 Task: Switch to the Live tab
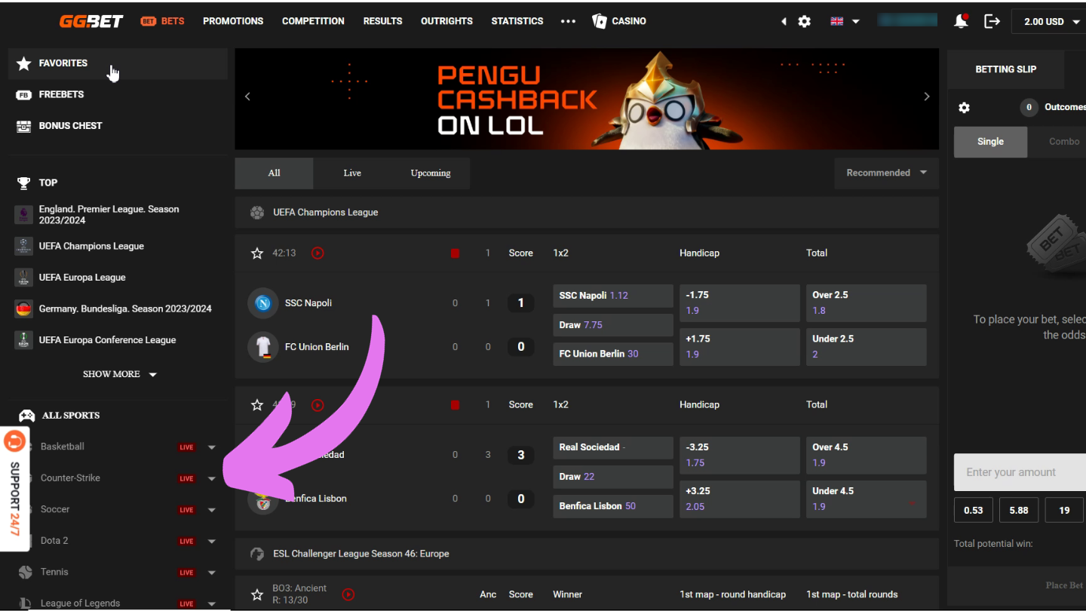click(x=352, y=173)
